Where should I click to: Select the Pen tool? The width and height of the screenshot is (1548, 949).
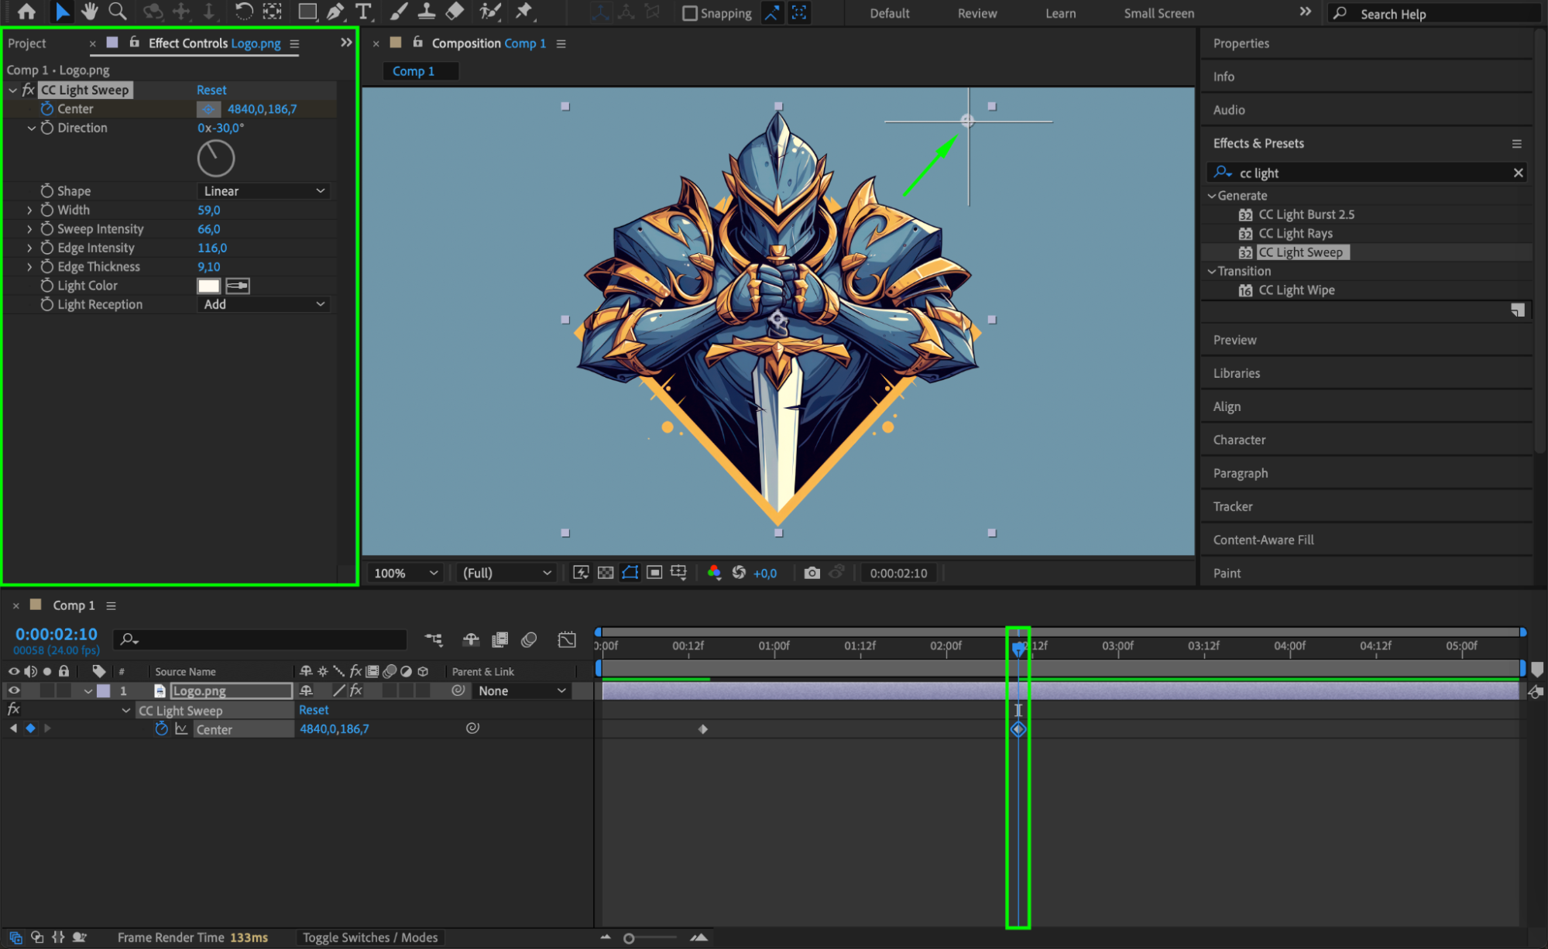click(335, 12)
